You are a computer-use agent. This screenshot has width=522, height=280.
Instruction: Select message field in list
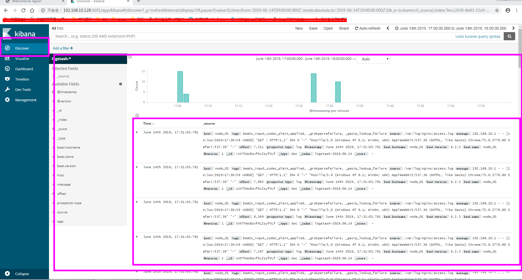tap(64, 184)
